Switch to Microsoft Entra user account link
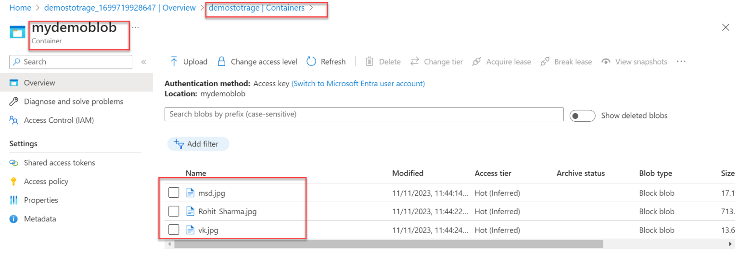 click(358, 83)
